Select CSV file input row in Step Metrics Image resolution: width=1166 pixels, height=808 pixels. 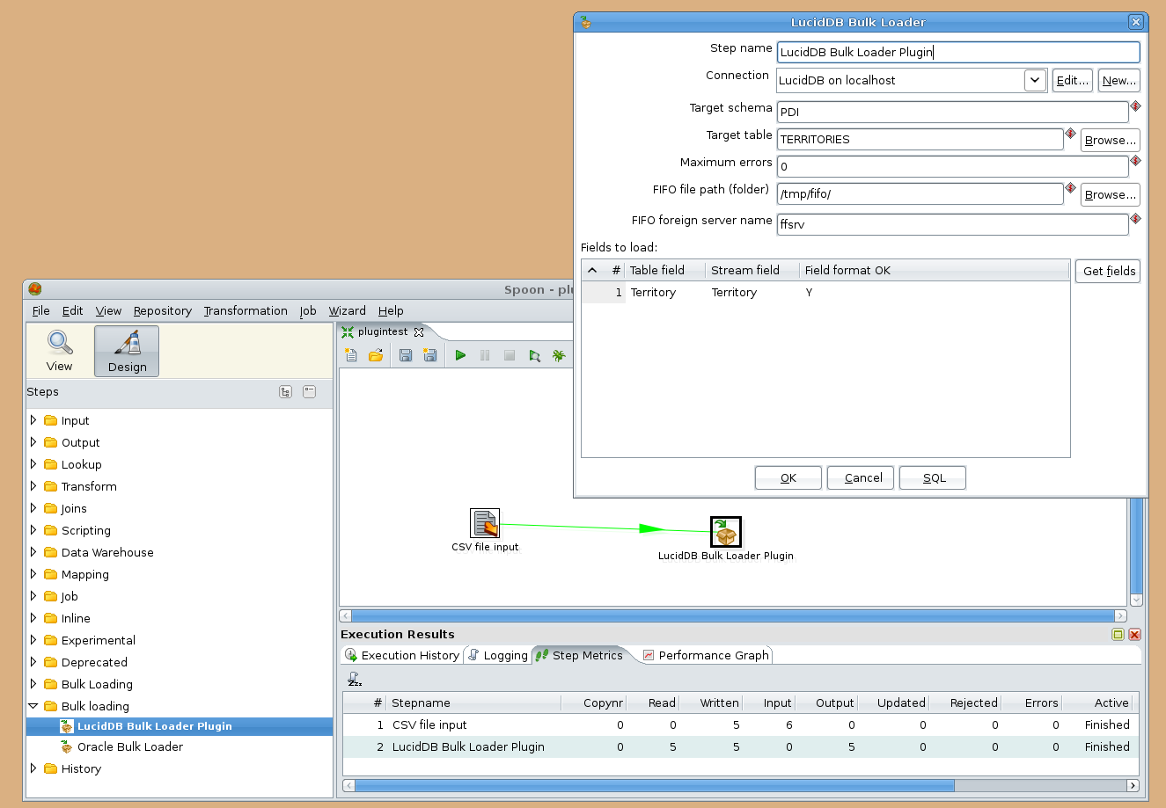739,725
